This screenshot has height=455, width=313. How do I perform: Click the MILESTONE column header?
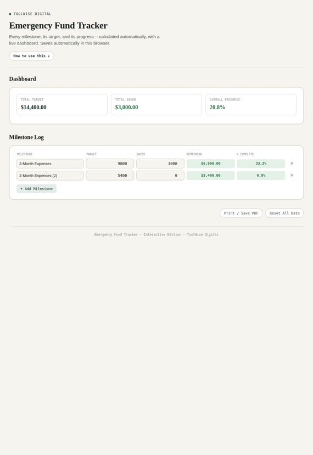point(25,154)
